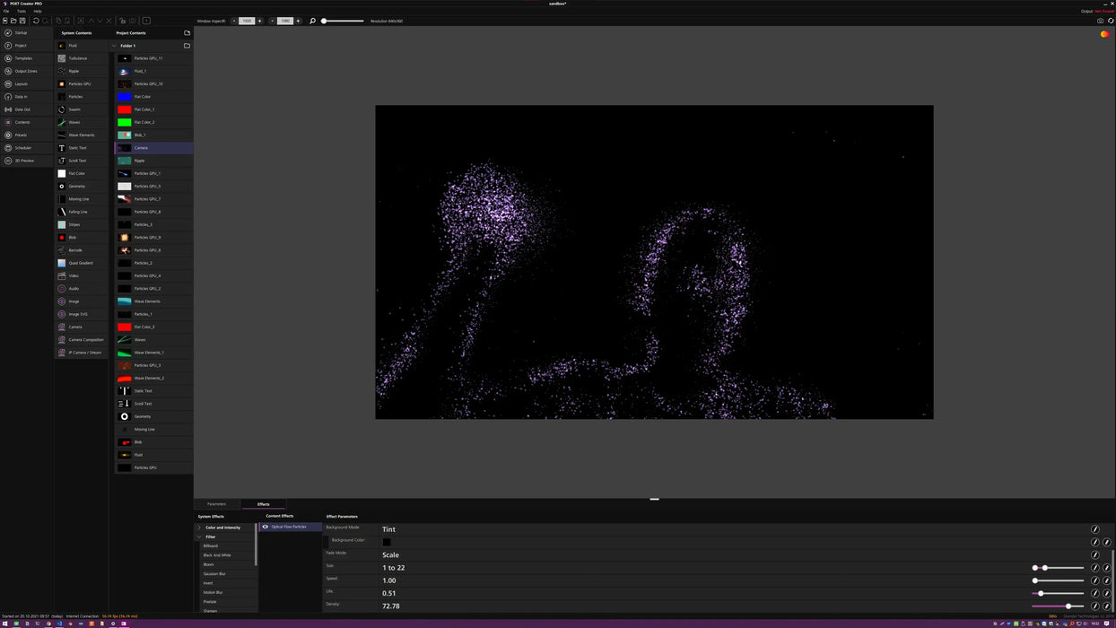Image resolution: width=1116 pixels, height=628 pixels.
Task: Click the edit toggle beside Density slider
Action: pos(1094,606)
